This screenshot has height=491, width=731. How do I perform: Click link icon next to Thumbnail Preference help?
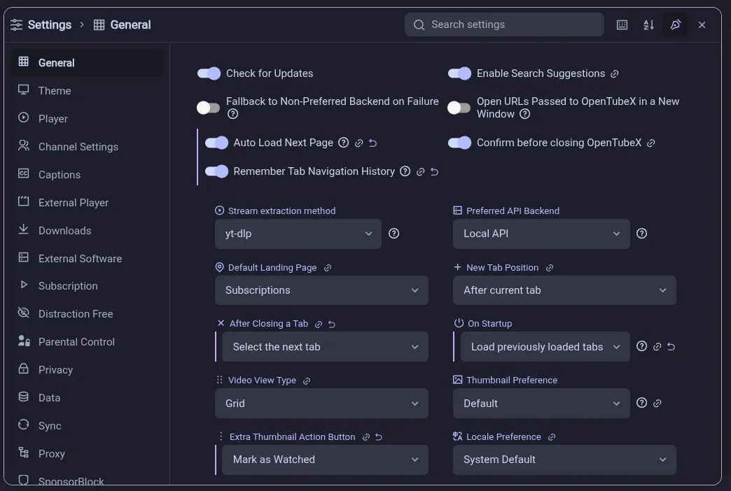click(x=657, y=404)
